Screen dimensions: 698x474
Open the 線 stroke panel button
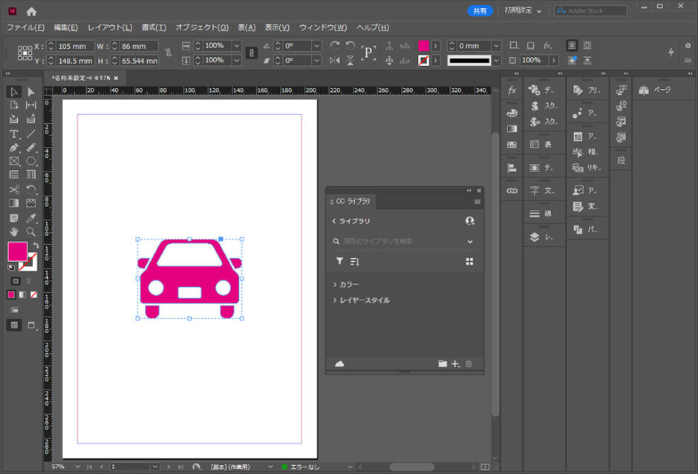(x=541, y=214)
